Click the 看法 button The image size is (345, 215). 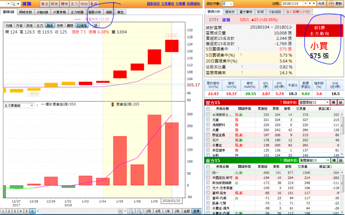click(x=45, y=4)
